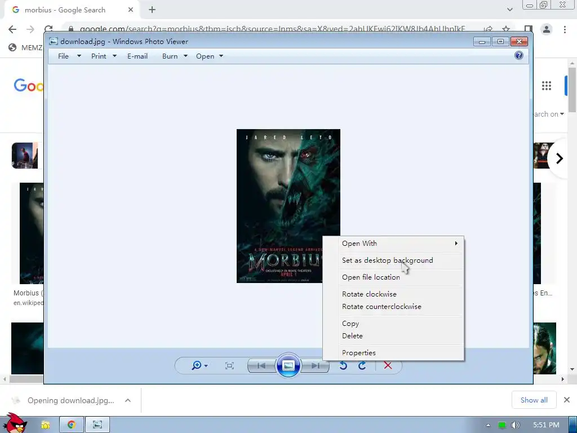Open Google apps grid icon
This screenshot has width=577, height=433.
click(547, 86)
